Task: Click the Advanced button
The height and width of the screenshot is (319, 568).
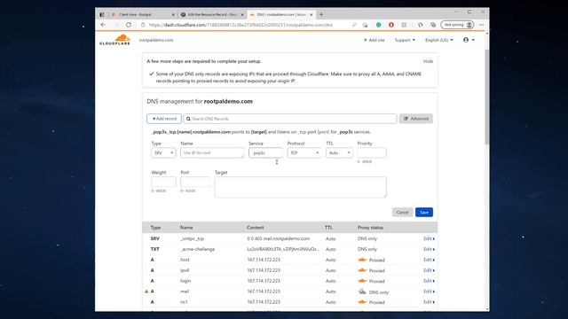Action: (416, 119)
